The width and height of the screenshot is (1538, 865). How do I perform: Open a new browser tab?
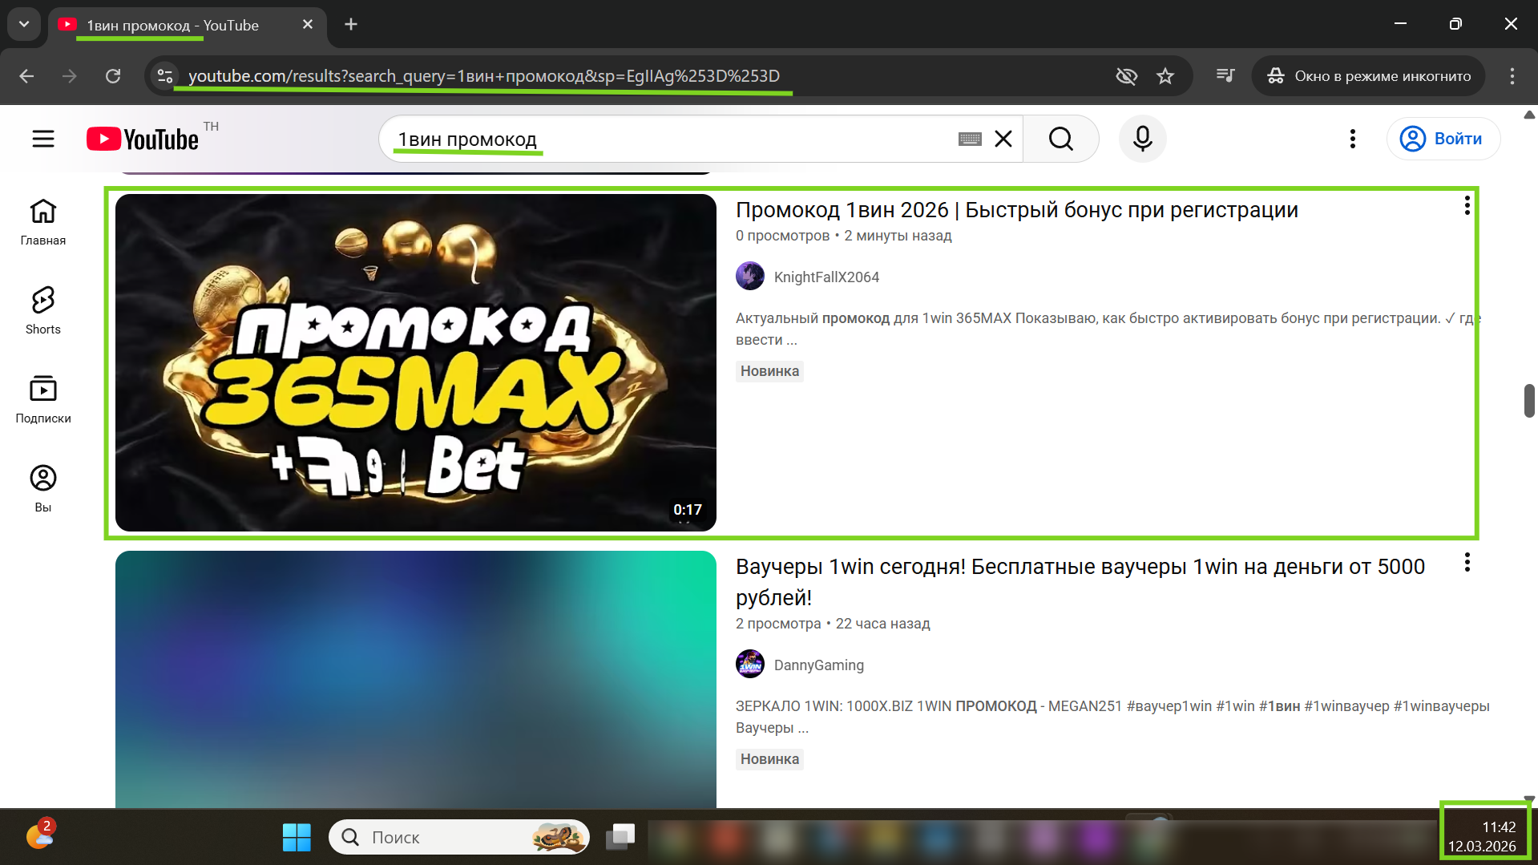(x=351, y=25)
